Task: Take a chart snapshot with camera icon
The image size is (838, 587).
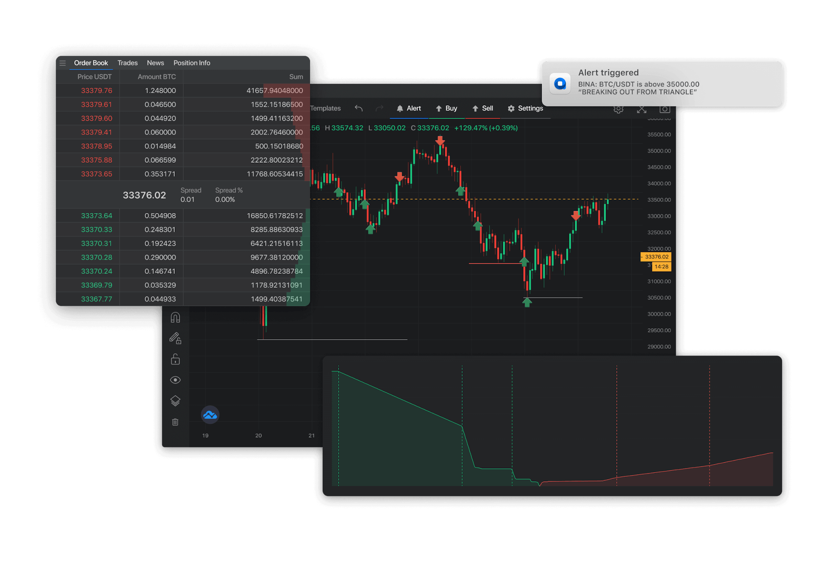Action: pyautogui.click(x=665, y=109)
